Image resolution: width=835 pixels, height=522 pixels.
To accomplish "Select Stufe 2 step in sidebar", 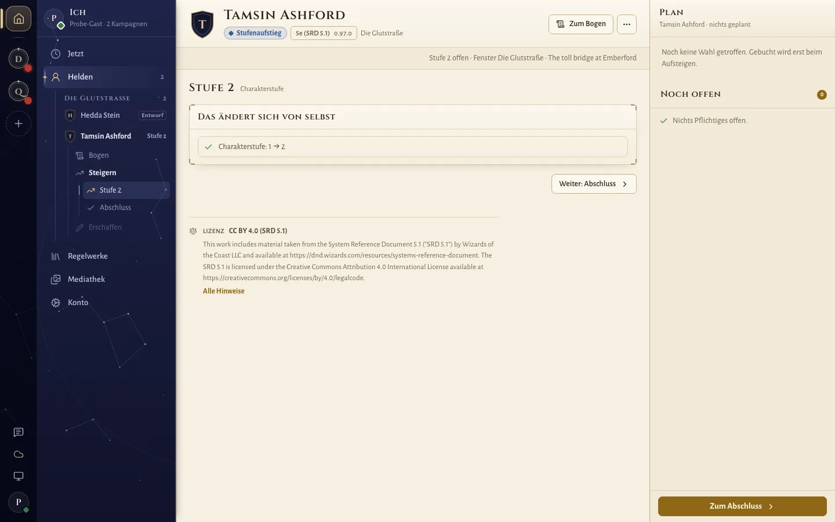I will [x=126, y=190].
